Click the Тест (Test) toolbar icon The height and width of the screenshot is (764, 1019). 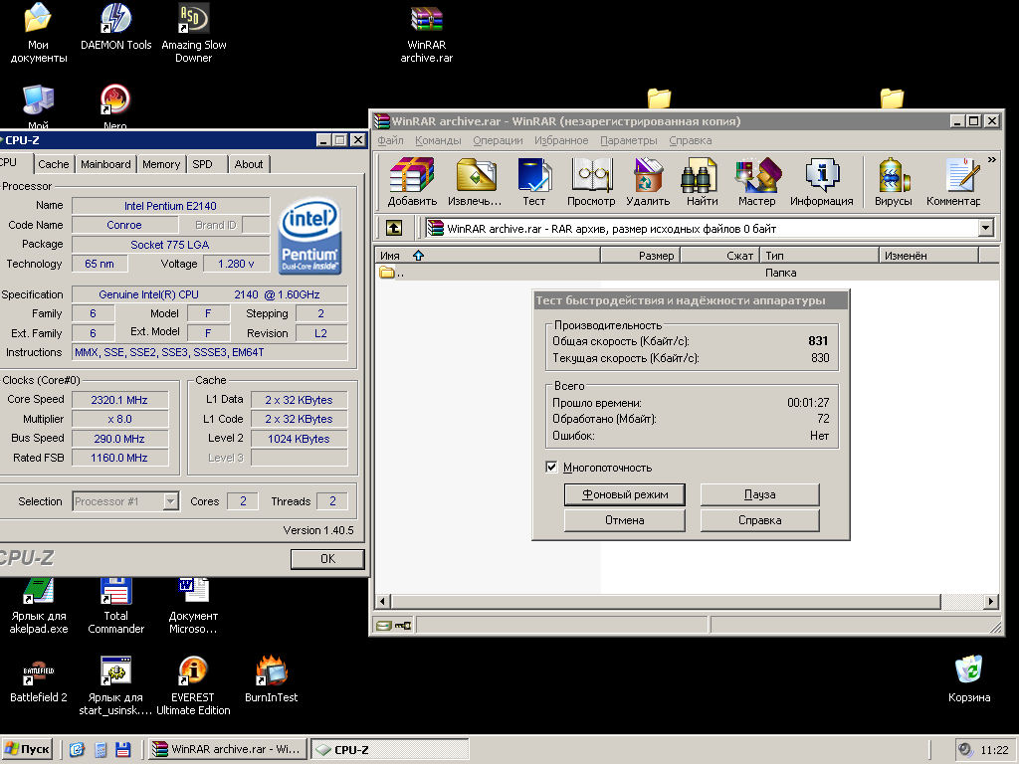pos(534,182)
